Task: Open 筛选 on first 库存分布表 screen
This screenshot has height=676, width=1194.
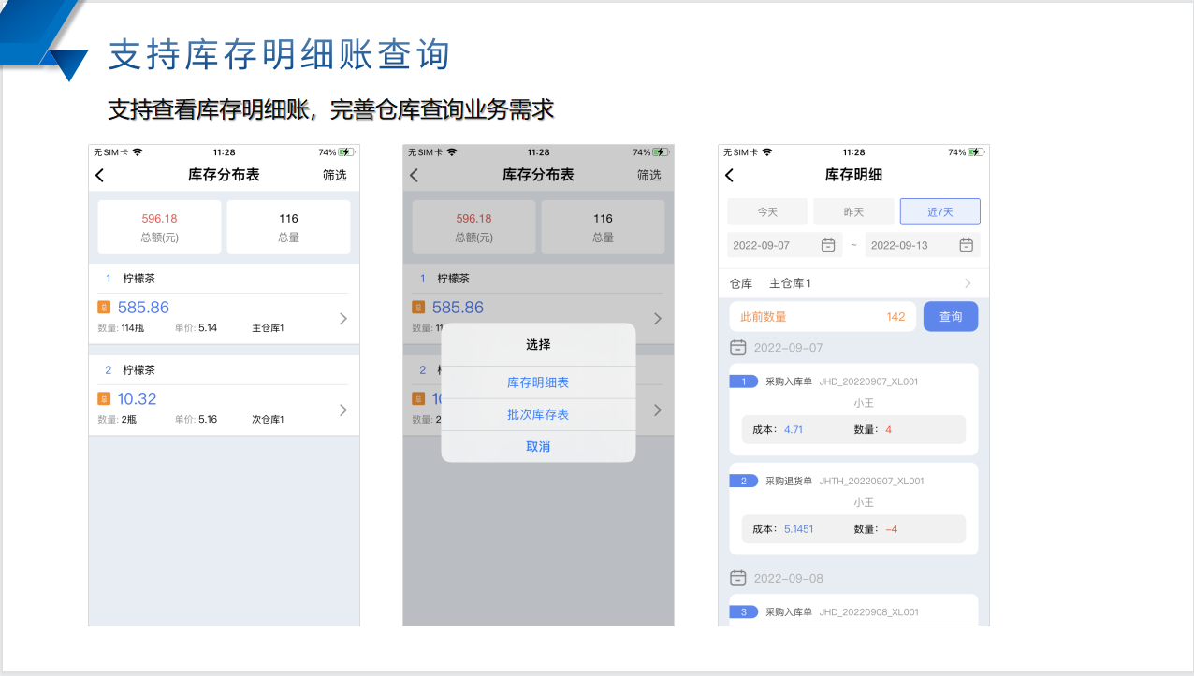Action: [334, 175]
